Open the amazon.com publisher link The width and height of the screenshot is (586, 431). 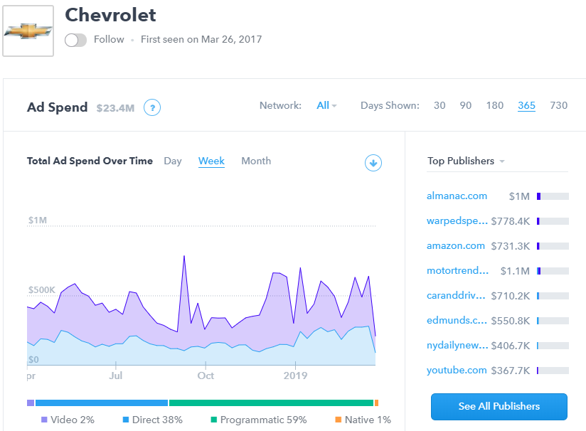coord(456,245)
